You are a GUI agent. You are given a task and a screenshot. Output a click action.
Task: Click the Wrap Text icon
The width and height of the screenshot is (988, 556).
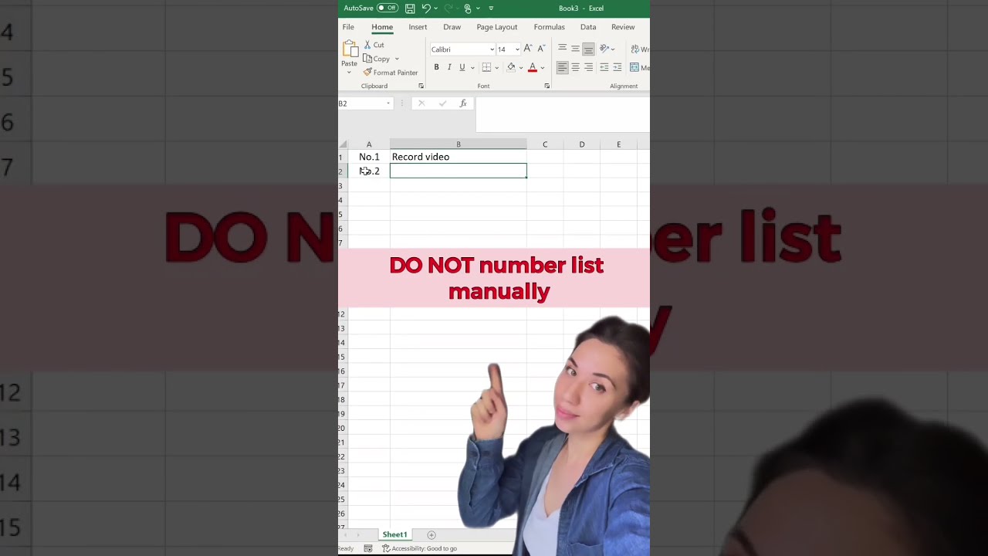[x=635, y=49]
